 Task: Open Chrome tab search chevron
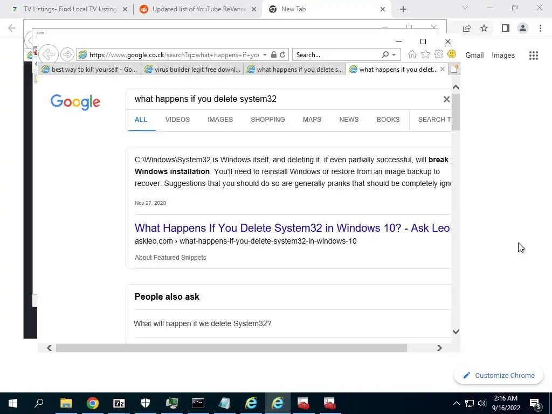coord(465,8)
